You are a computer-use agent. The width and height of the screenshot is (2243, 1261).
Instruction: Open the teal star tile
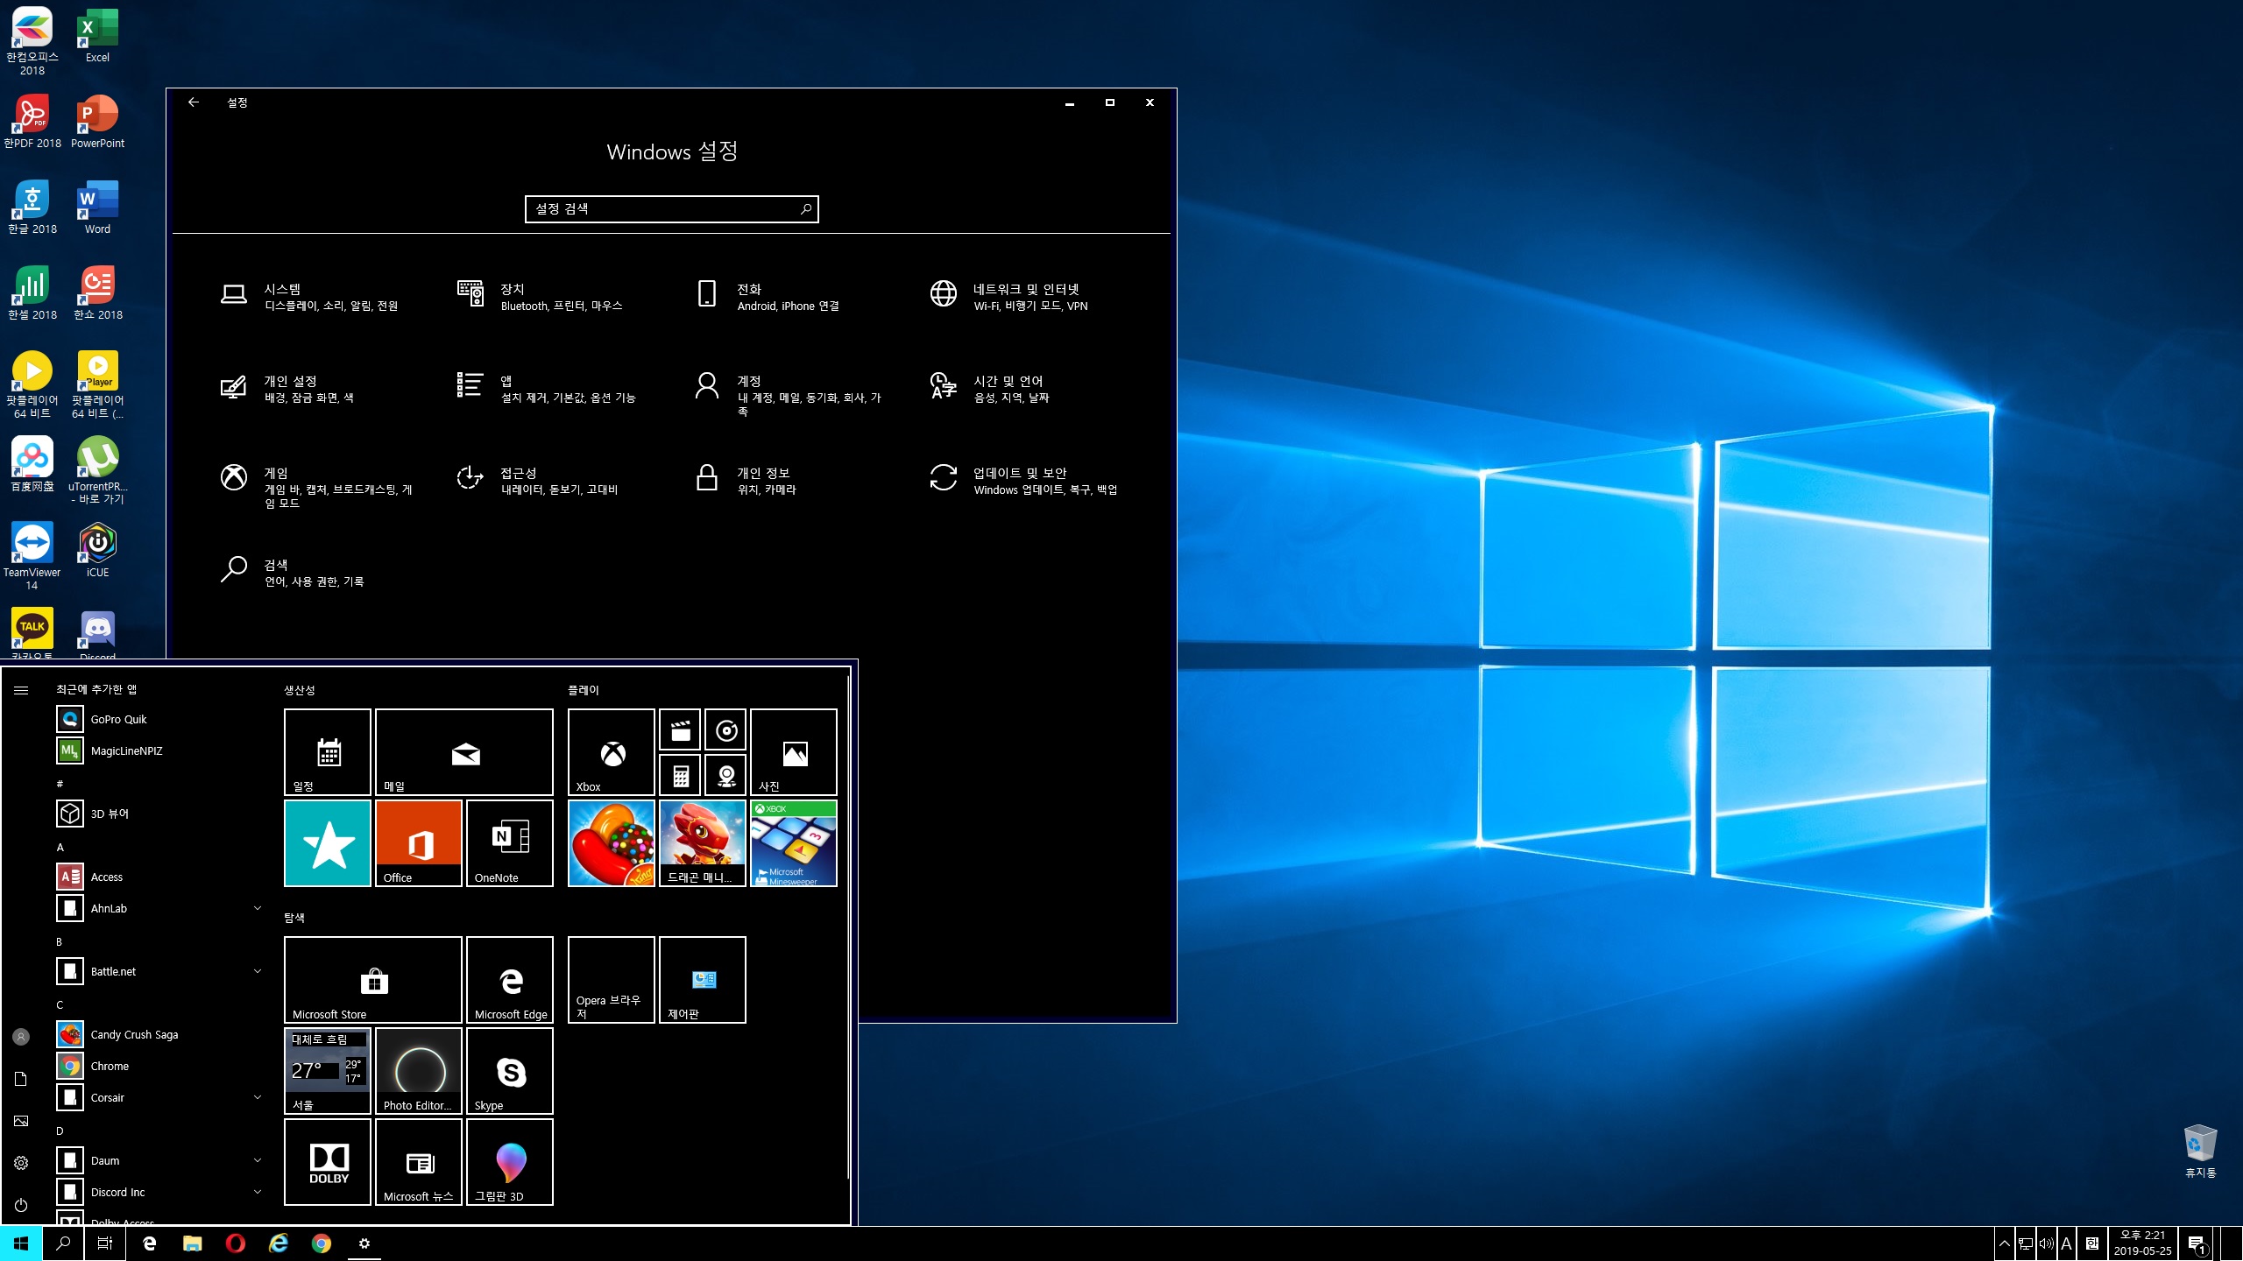click(x=328, y=843)
